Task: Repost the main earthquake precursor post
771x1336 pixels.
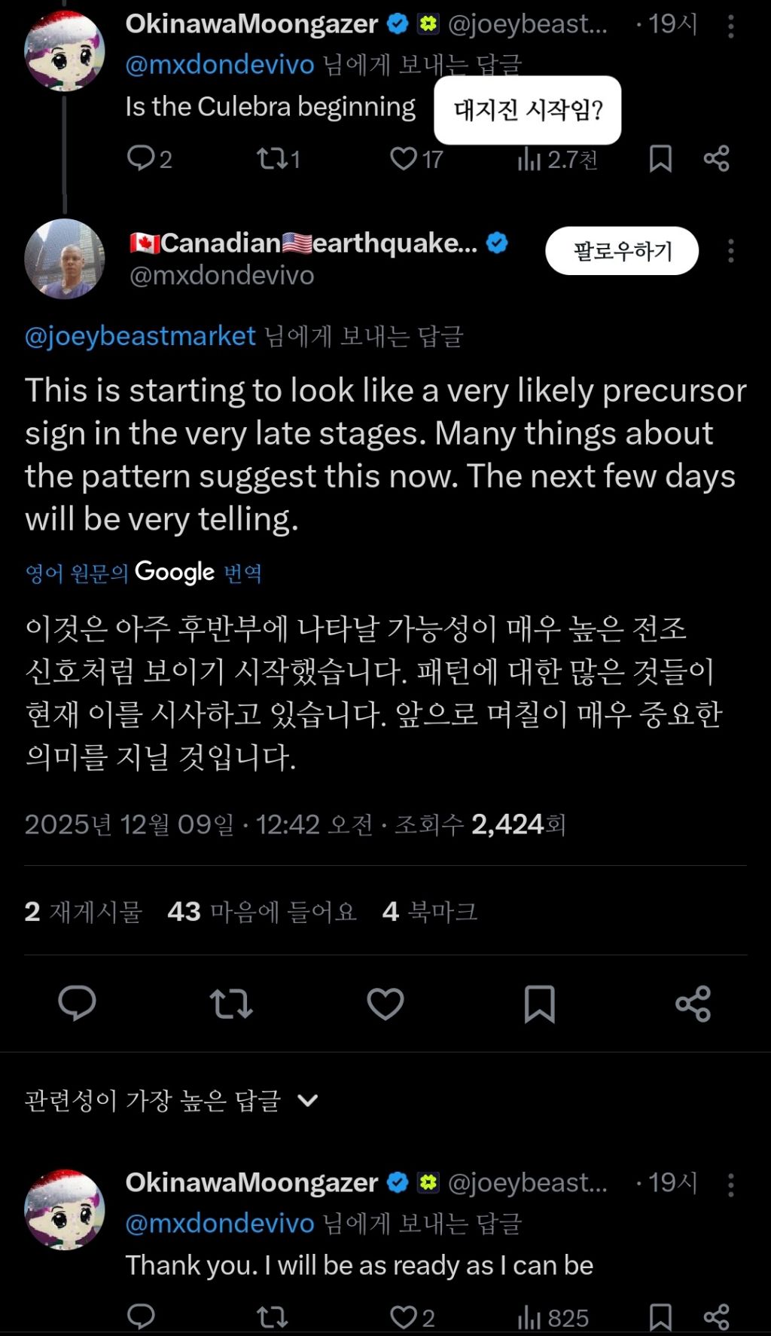Action: [x=231, y=1003]
